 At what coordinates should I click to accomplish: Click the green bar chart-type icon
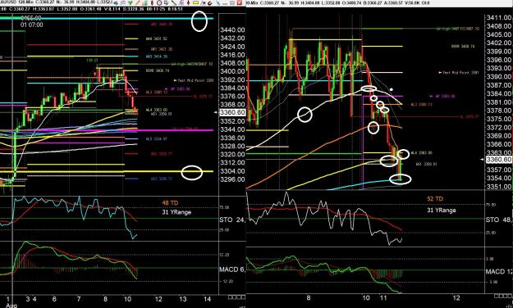pyautogui.click(x=146, y=3)
